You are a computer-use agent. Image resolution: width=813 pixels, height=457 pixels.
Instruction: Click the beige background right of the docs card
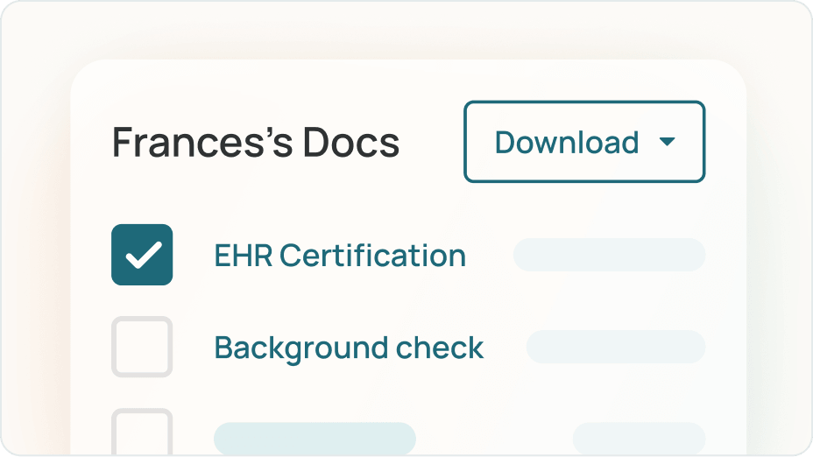click(x=778, y=263)
